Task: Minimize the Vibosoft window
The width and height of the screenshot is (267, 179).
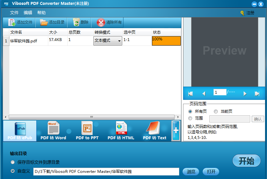Action: (x=254, y=4)
